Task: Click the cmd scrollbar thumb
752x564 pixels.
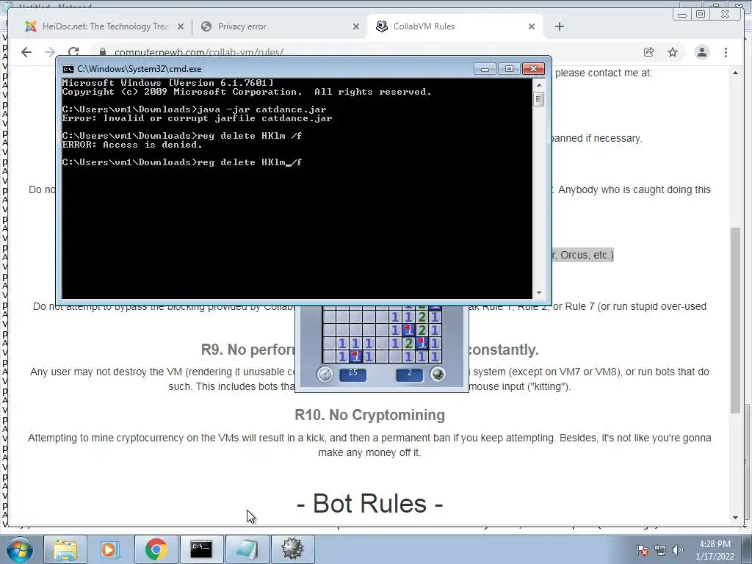Action: (x=538, y=99)
